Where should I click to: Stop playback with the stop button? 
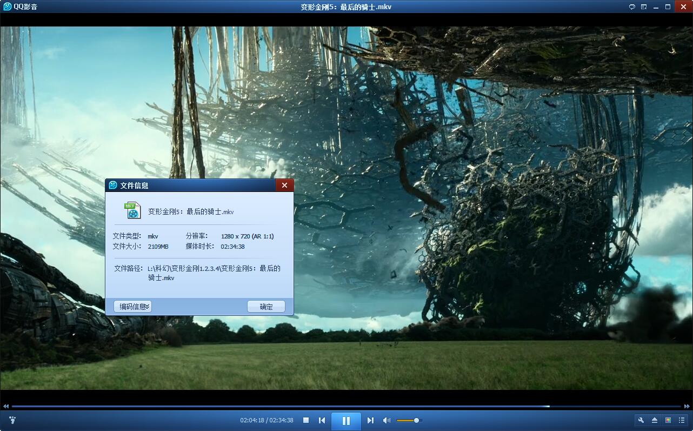306,420
